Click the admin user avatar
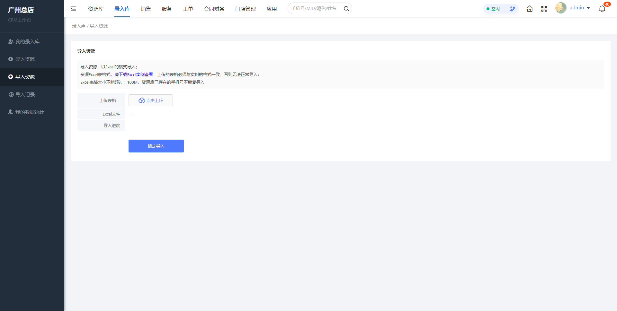This screenshot has height=311, width=617. pyautogui.click(x=561, y=8)
